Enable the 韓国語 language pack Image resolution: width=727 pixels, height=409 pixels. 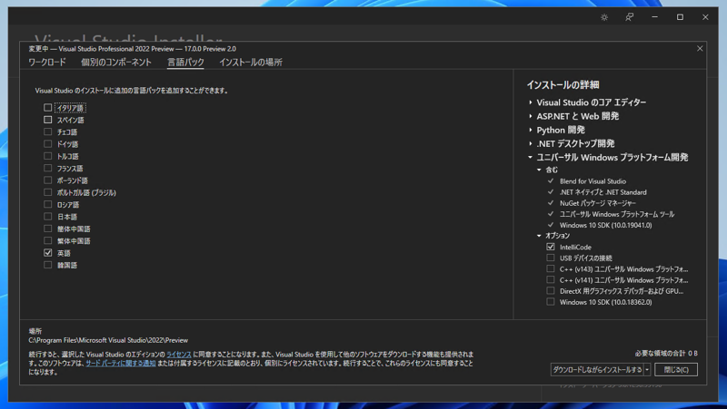coord(48,265)
